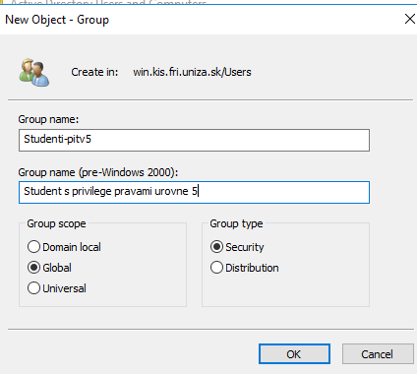417x374 pixels.
Task: Click the 'Group name:' label
Action: point(48,119)
